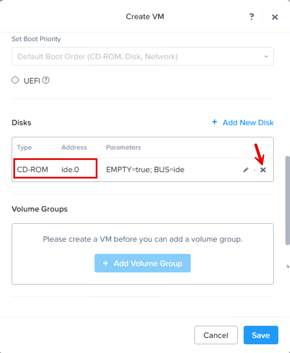The image size is (290, 353).
Task: Select the UEFI radio button
Action: (15, 80)
